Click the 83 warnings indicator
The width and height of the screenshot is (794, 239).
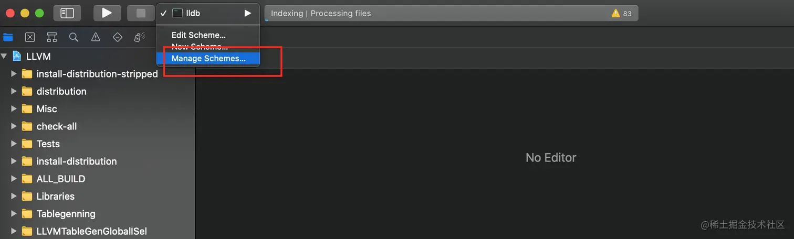622,14
